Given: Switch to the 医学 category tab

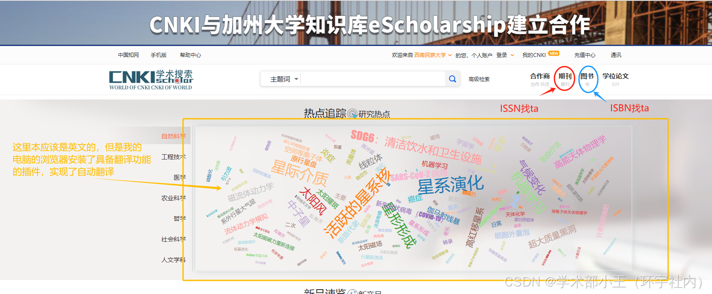Looking at the screenshot, I should click(x=180, y=177).
